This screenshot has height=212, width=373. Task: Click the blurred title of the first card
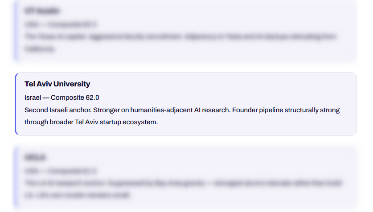[x=42, y=11]
